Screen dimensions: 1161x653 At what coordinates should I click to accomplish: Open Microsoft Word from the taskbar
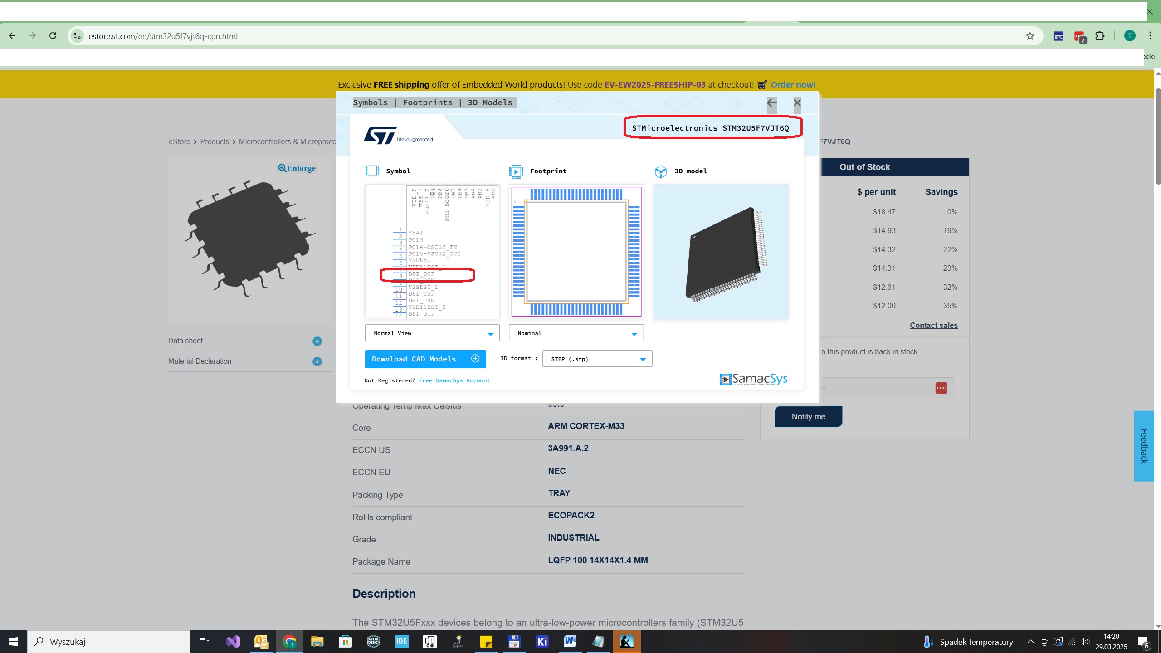(570, 641)
